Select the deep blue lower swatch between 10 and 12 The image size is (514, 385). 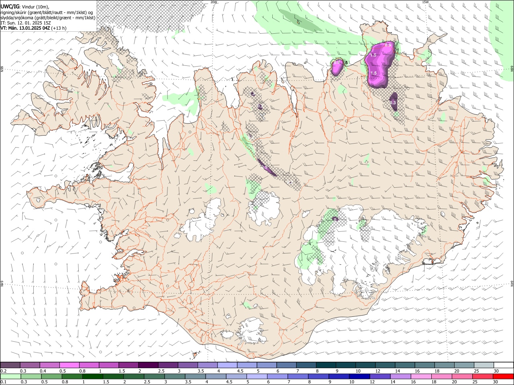[360, 377]
